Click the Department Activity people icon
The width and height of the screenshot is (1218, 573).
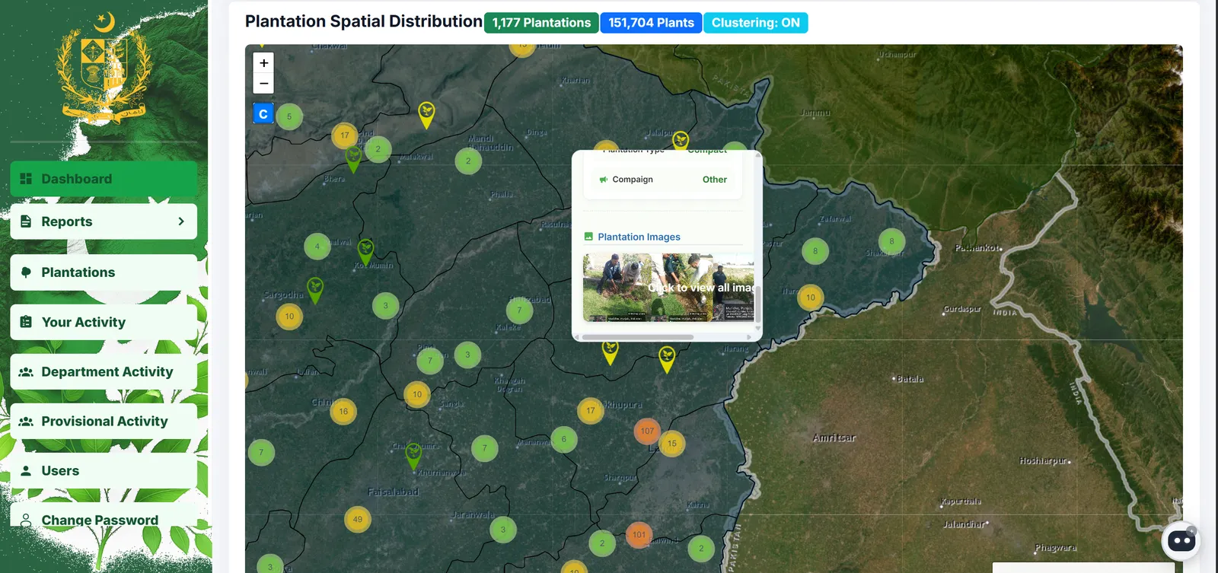[26, 372]
